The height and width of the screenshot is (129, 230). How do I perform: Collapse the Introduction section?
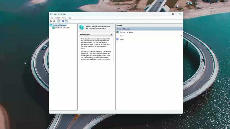(112, 34)
